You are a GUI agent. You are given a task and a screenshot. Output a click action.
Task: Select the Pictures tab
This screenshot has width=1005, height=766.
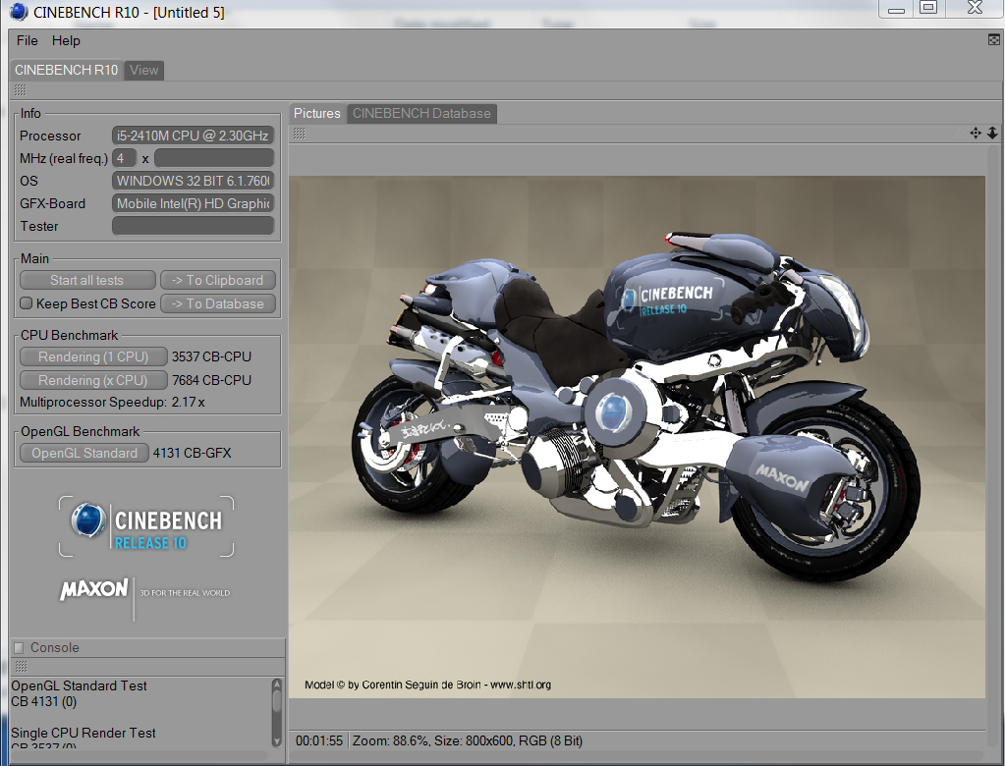[316, 113]
